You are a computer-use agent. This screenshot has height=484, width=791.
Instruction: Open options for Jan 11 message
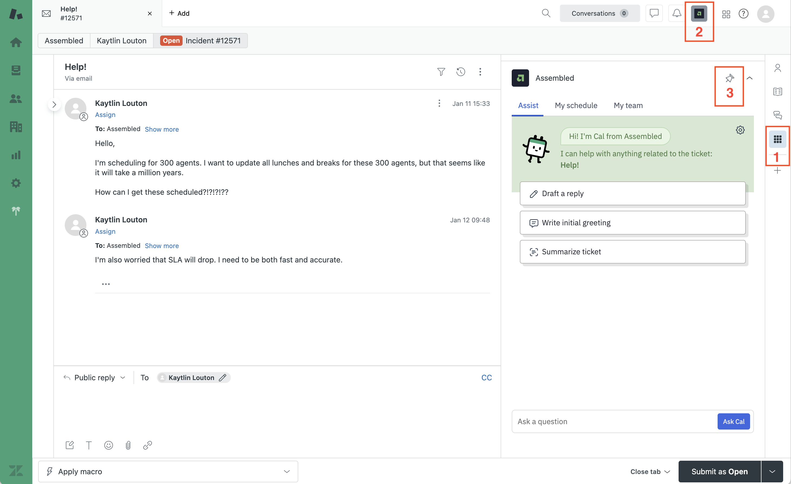[x=439, y=103]
